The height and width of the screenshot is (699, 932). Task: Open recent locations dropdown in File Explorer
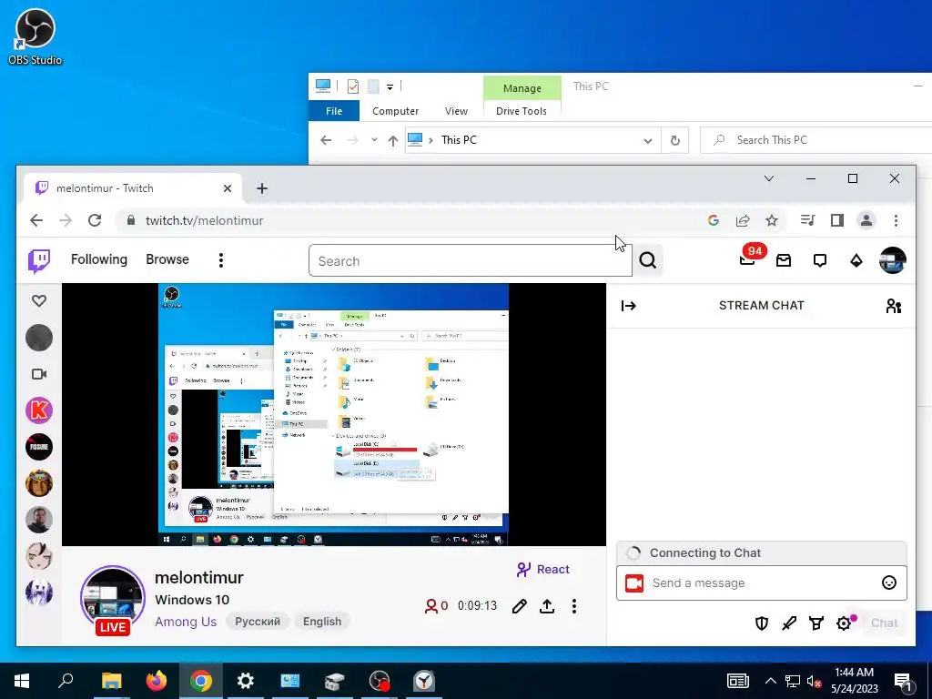click(x=374, y=139)
